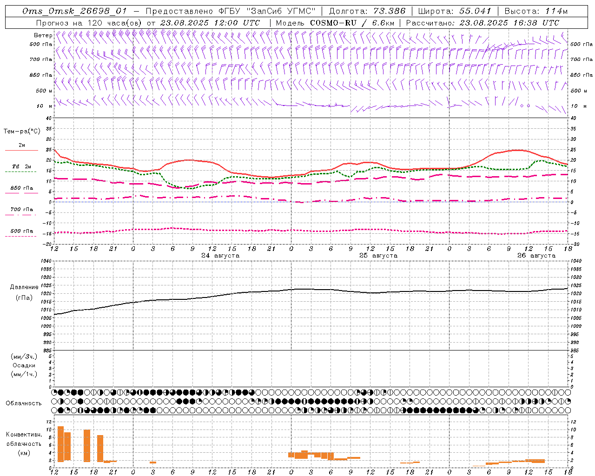Click Рассчитано: 23.08.2025 16:38 UTC text
The height and width of the screenshot is (476, 595).
tap(483, 23)
